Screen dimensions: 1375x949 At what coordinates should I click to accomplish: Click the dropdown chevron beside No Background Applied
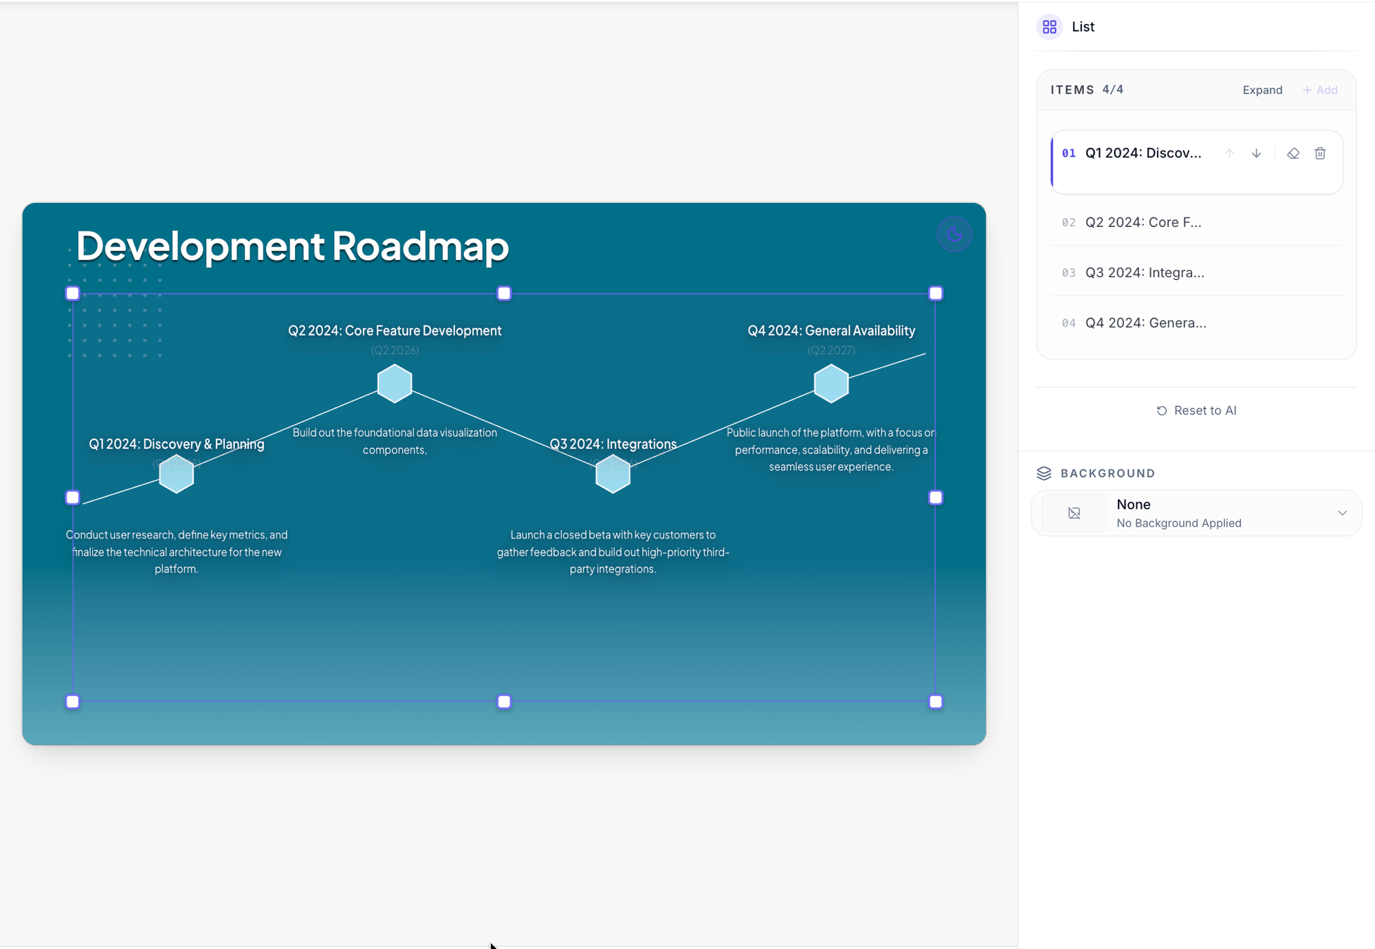point(1342,513)
